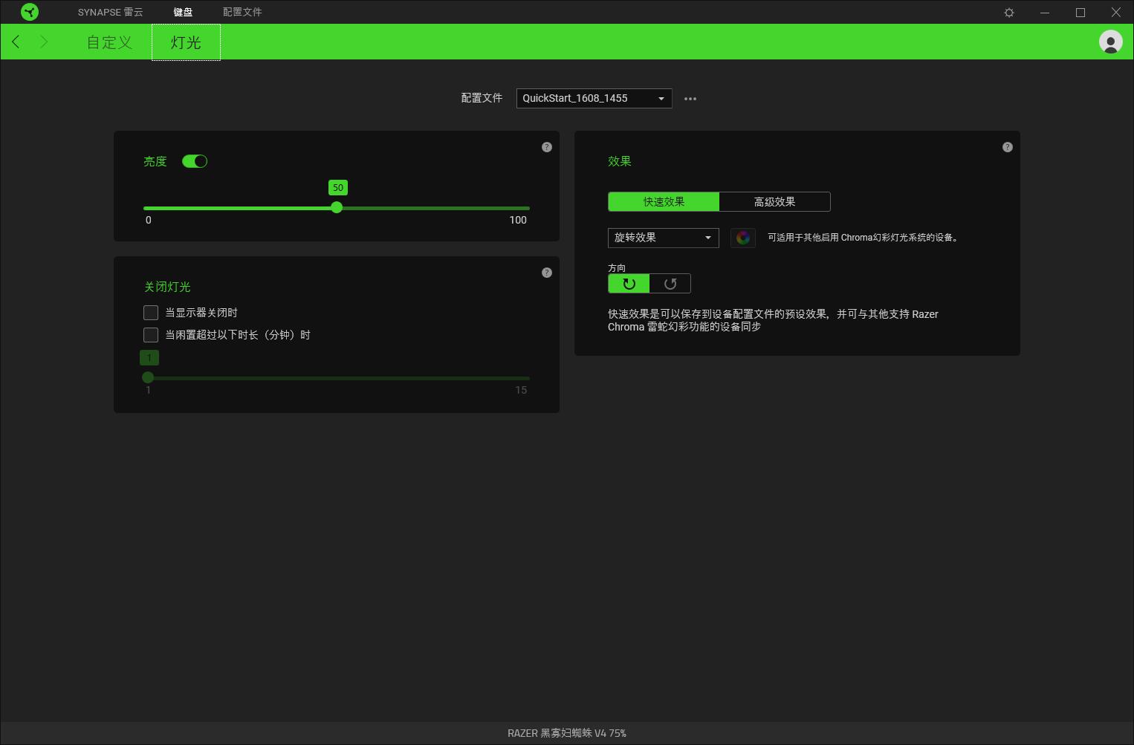Open the user account avatar

click(1111, 42)
